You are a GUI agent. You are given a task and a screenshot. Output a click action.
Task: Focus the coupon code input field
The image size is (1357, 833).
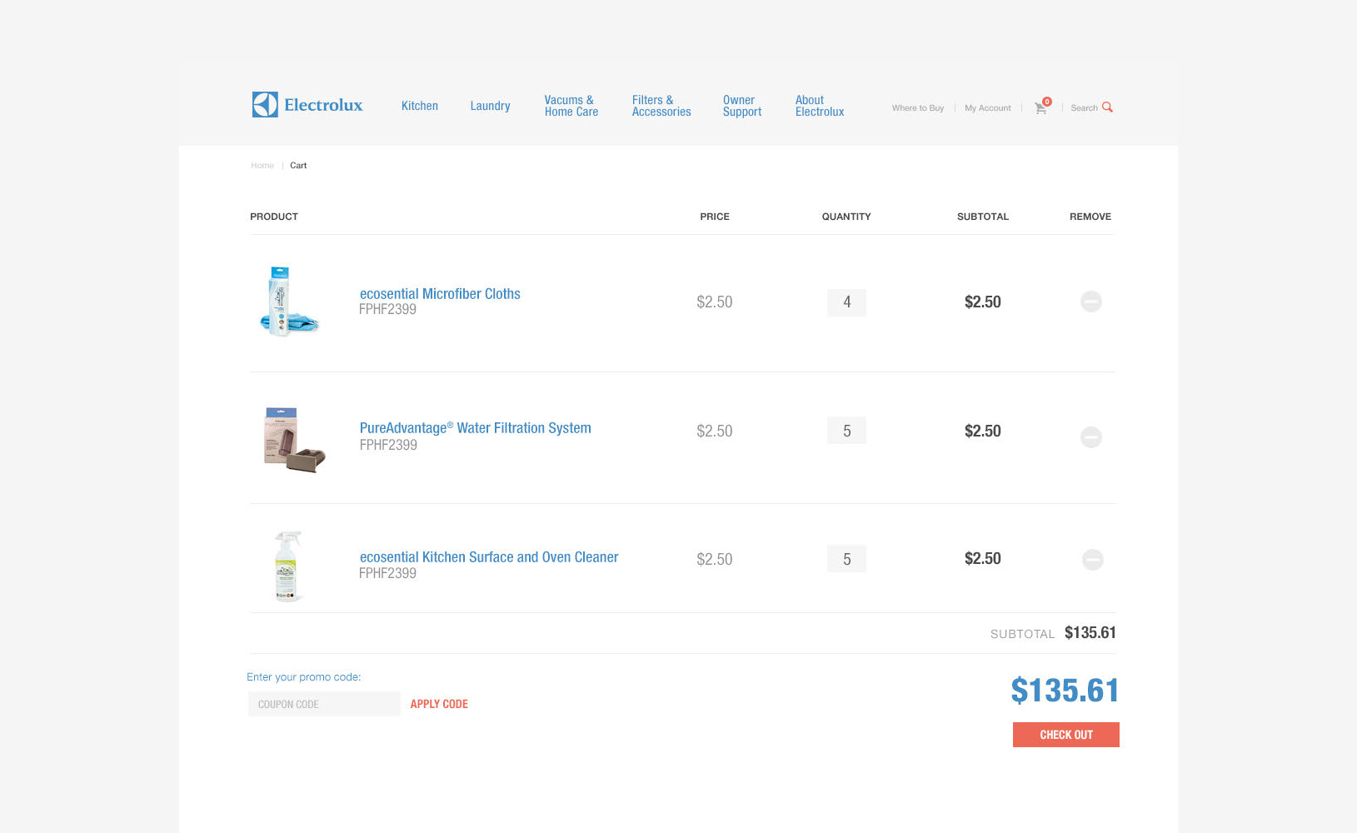323,704
